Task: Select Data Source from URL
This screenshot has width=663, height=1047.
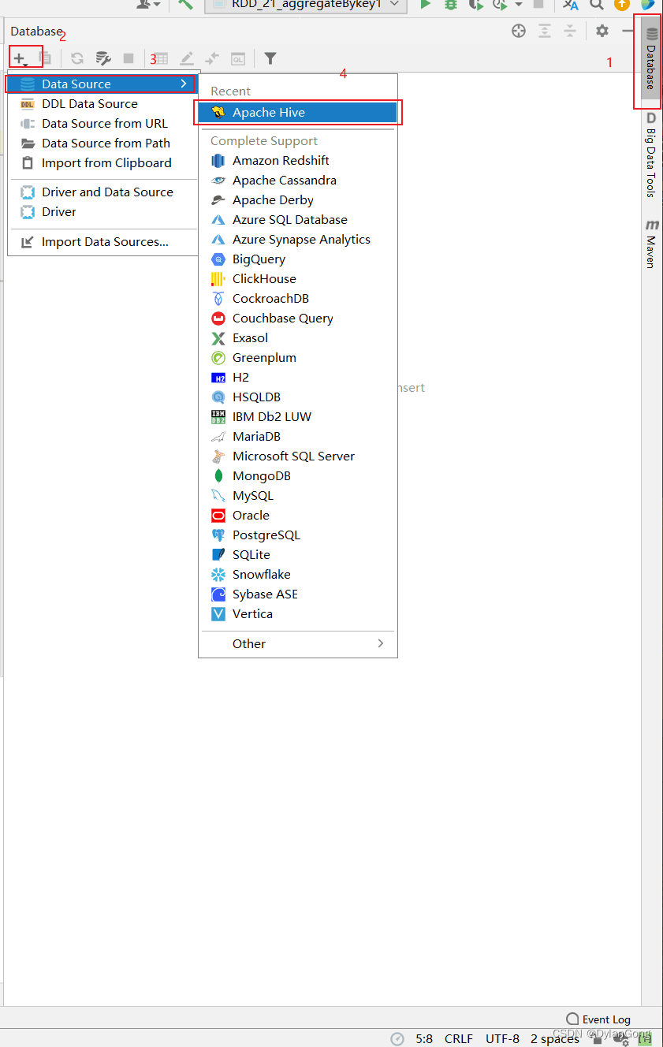Action: pos(102,123)
